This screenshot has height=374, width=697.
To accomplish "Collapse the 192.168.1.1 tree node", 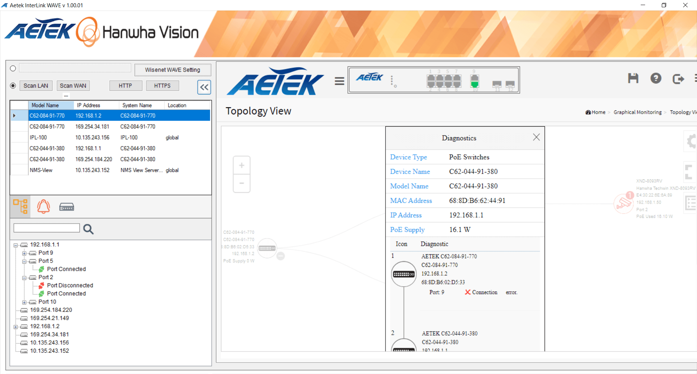I will [x=16, y=245].
